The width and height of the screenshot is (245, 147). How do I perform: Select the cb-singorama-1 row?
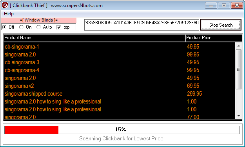[x=120, y=47]
